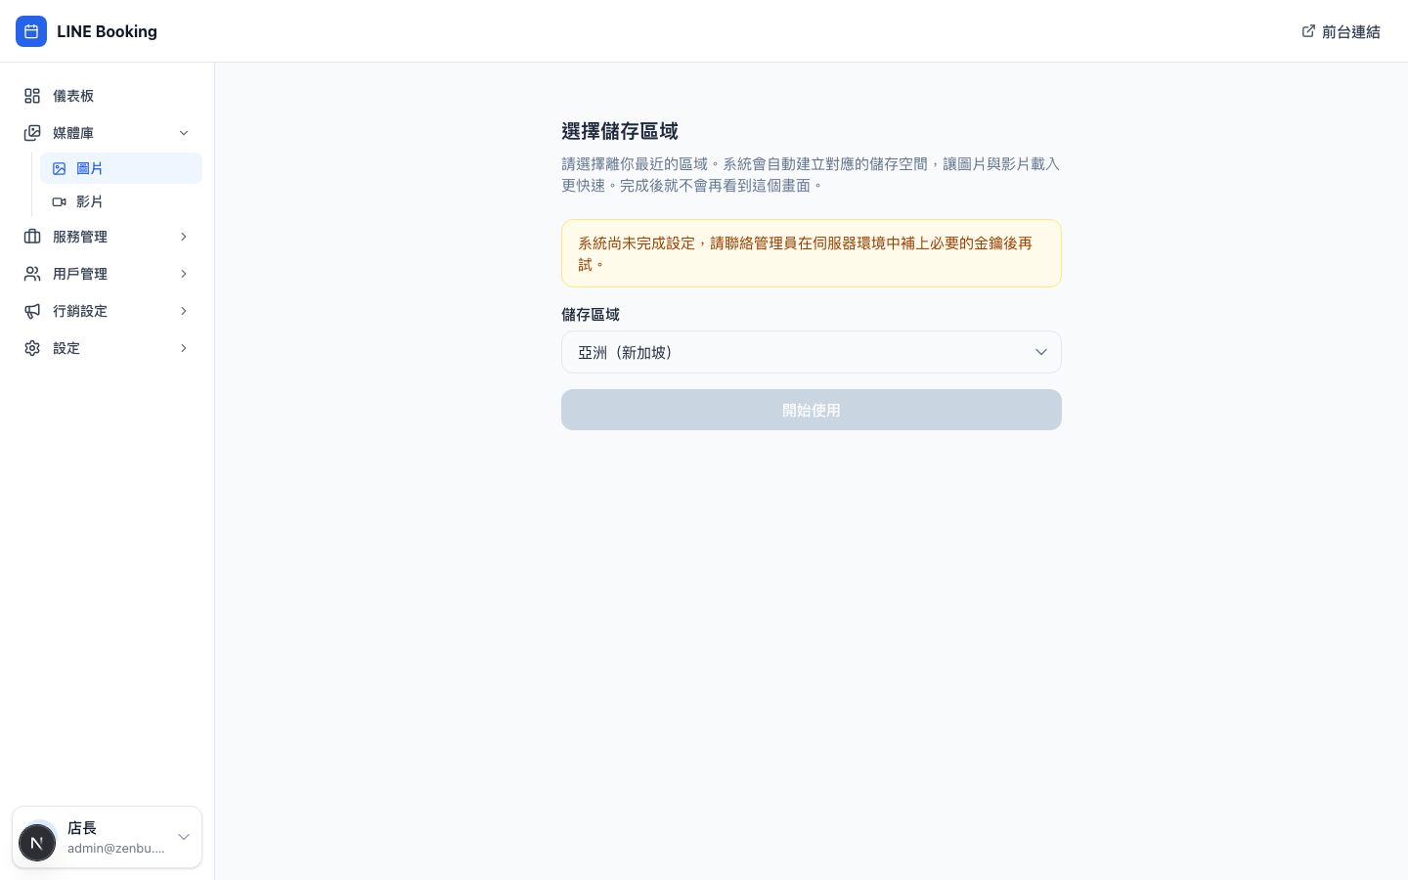Select the 儀表板 dashboard icon
Viewport: 1408px width, 880px height.
pos(32,96)
